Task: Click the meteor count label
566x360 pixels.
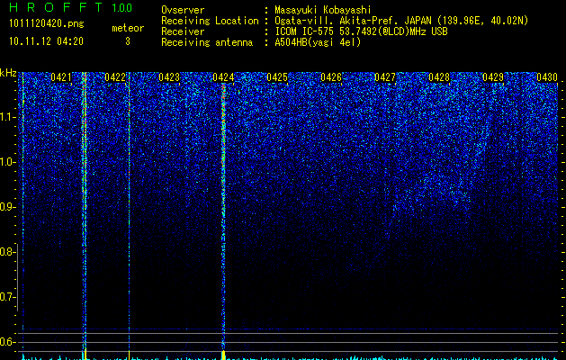Action: [128, 28]
